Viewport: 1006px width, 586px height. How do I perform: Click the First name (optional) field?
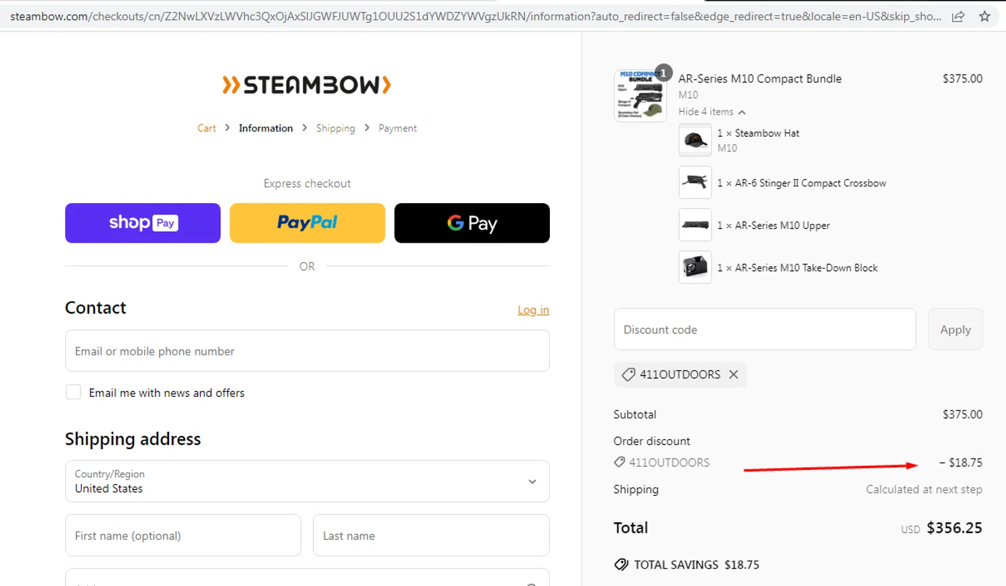click(x=183, y=535)
